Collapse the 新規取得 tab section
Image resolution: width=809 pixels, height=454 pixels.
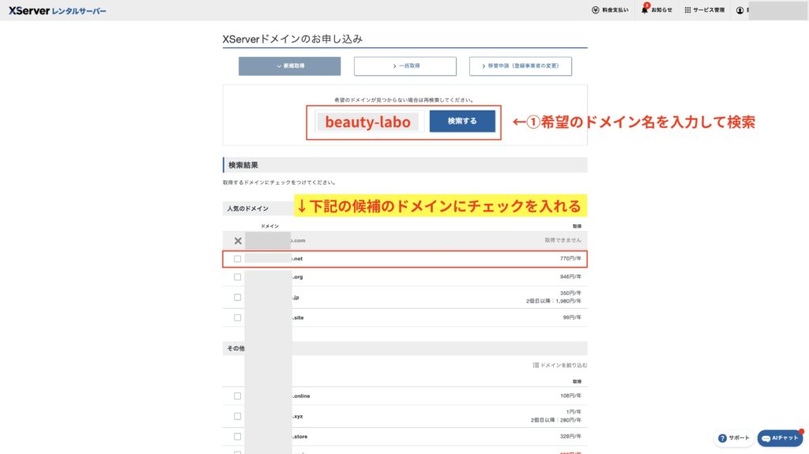290,66
